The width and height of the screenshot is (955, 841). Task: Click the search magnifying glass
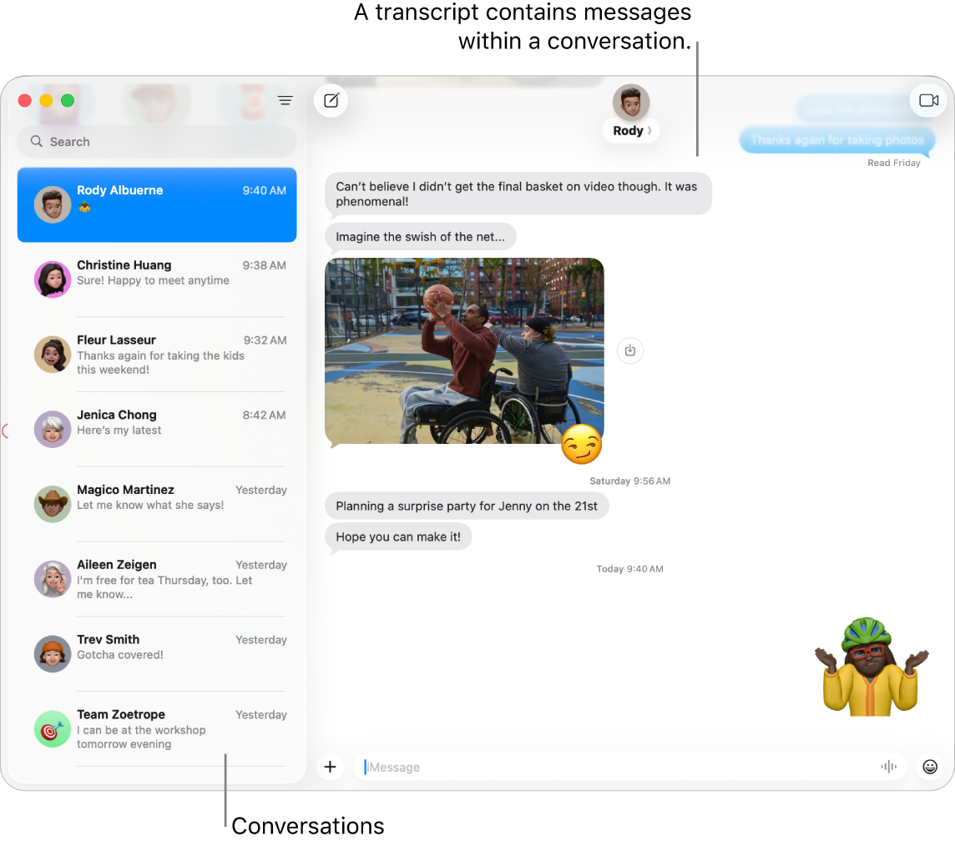[x=36, y=142]
